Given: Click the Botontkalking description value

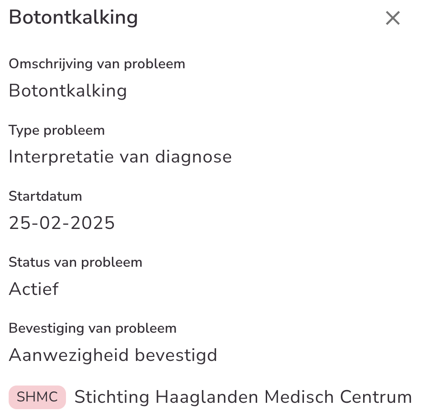Looking at the screenshot, I should click(68, 91).
